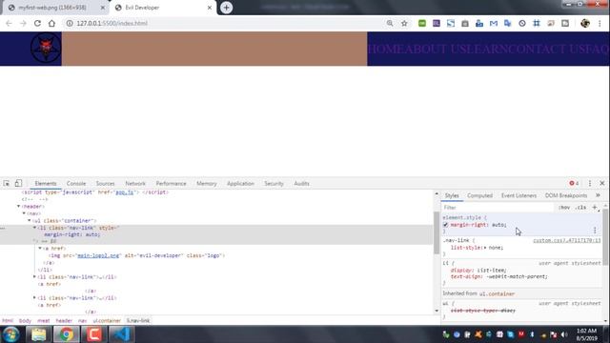The width and height of the screenshot is (610, 343).
Task: Toggle the device toolbar in DevTools
Action: (x=18, y=183)
